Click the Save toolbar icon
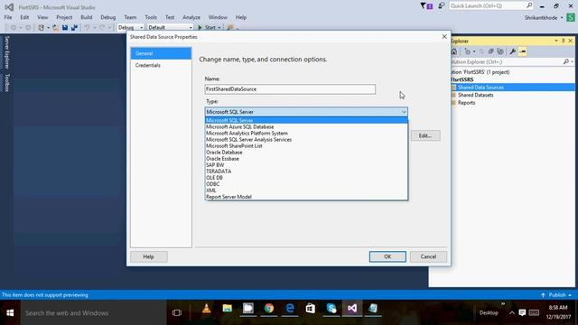The height and width of the screenshot is (325, 578). [x=65, y=28]
